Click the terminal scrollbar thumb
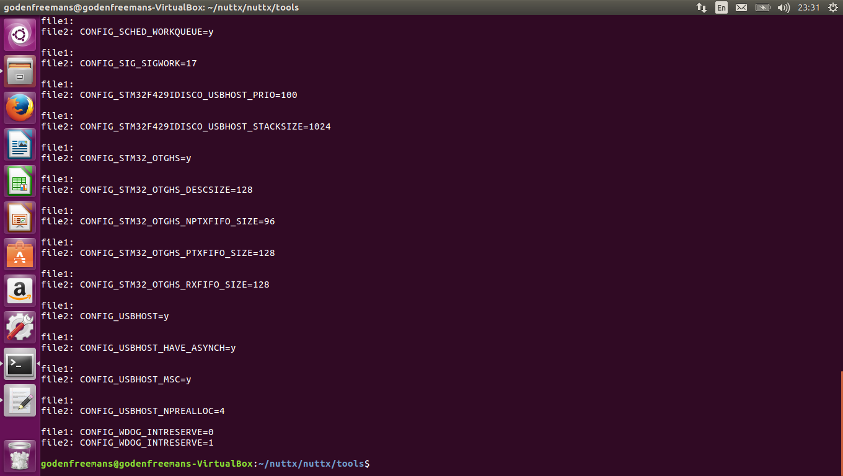This screenshot has height=476, width=843. 841,423
